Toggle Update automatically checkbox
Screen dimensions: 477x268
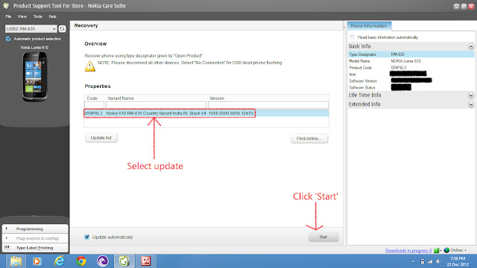tap(86, 237)
